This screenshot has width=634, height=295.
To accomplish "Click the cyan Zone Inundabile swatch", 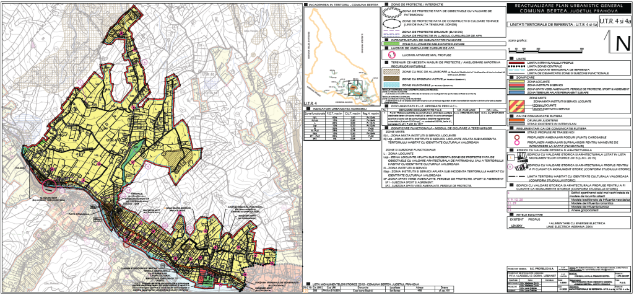I will click(x=391, y=86).
